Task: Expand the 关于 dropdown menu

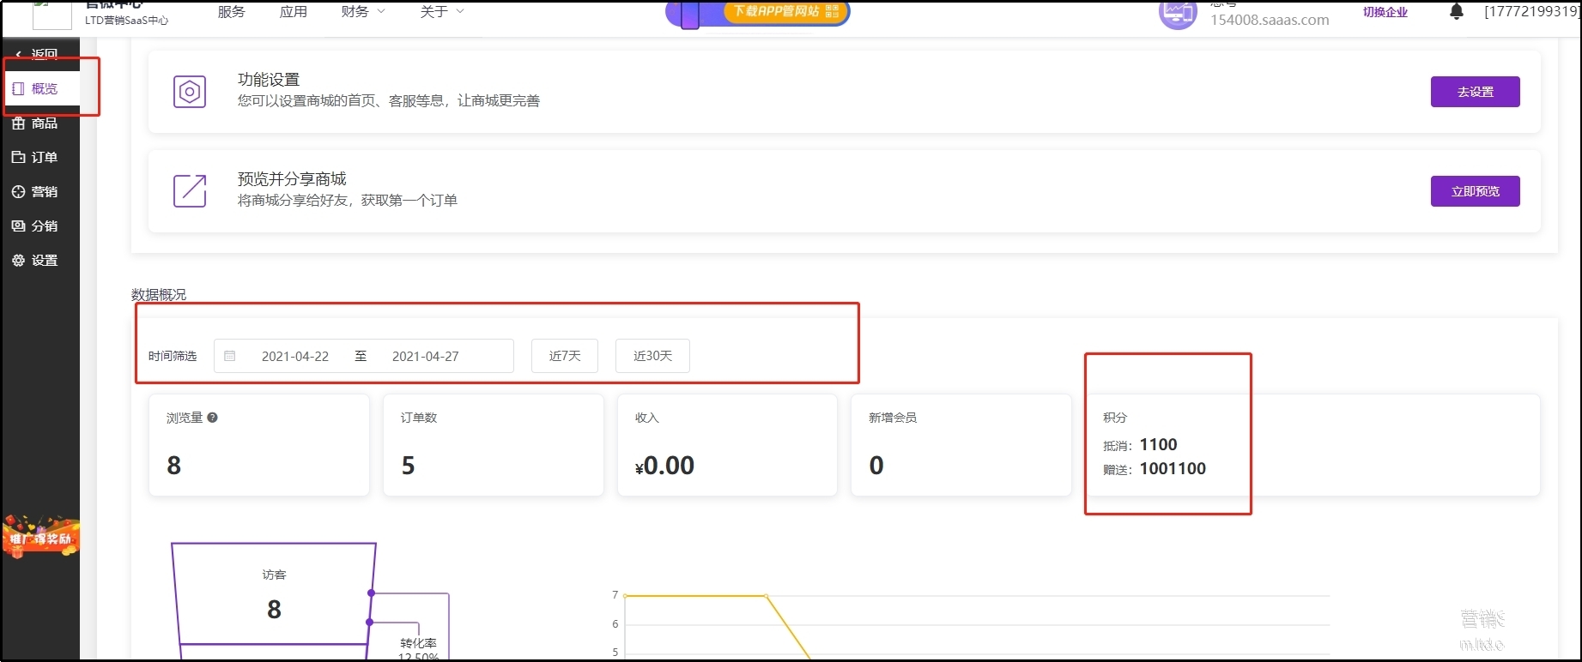Action: 442,12
